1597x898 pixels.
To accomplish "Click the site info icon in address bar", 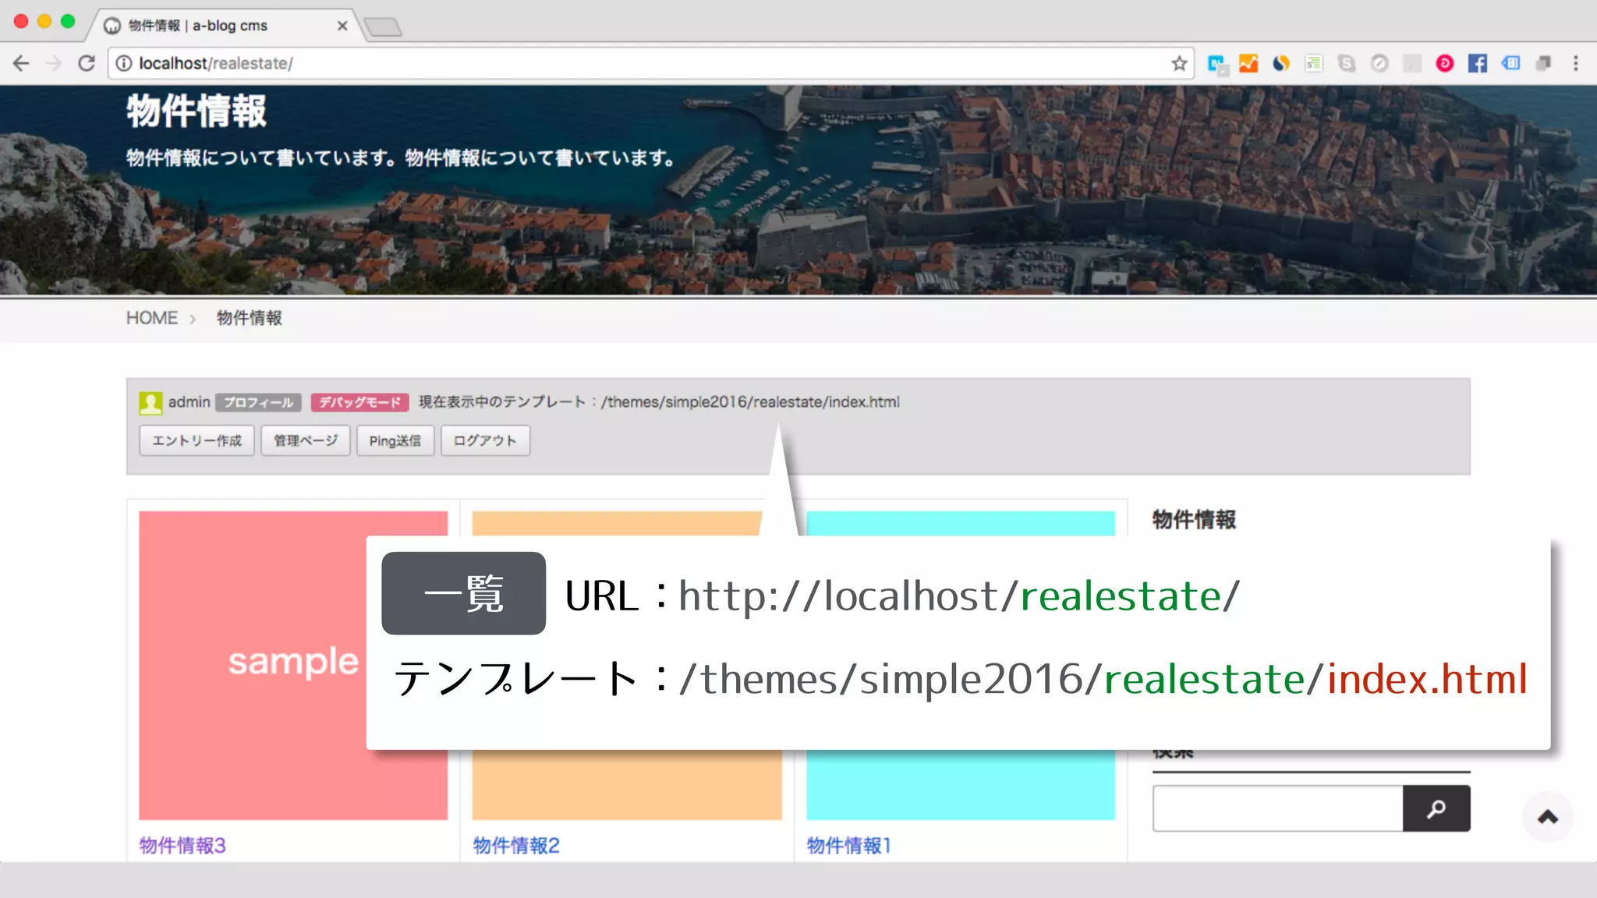I will coord(124,63).
